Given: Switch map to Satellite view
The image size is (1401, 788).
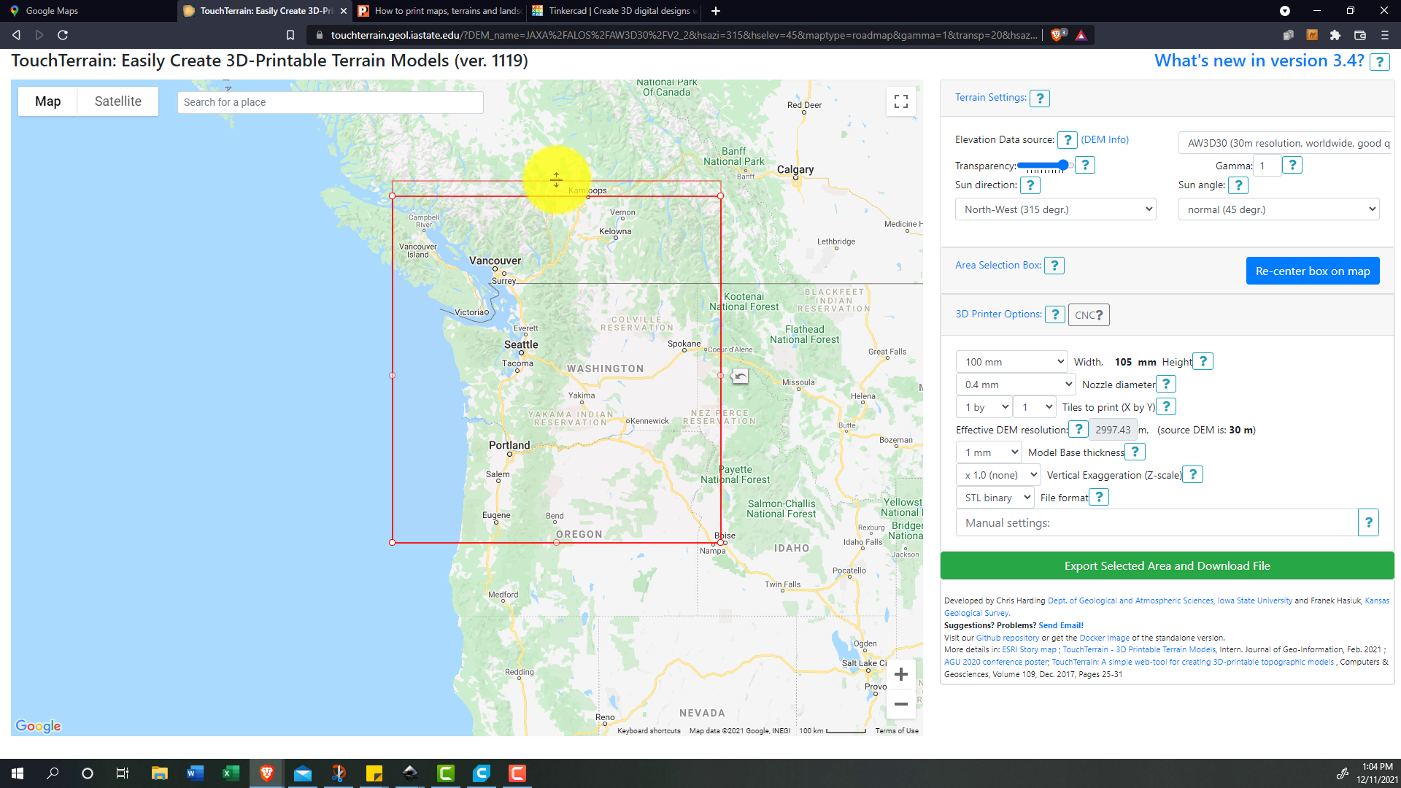Looking at the screenshot, I should (x=117, y=101).
